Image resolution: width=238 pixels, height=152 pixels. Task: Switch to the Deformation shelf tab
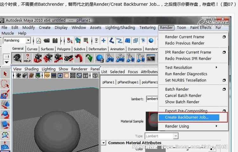98,49
